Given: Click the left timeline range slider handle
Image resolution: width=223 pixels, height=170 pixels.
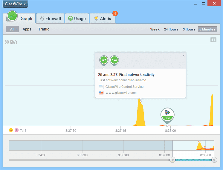Looking at the screenshot, I should click(x=172, y=160).
